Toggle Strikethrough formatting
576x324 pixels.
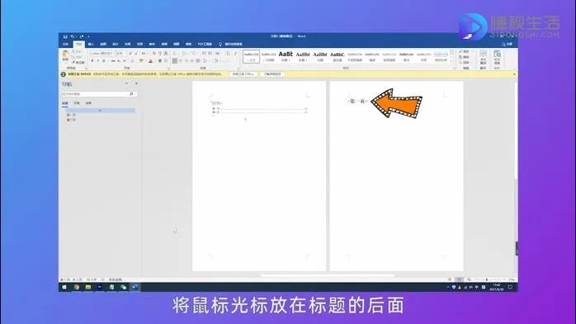pyautogui.click(x=113, y=61)
